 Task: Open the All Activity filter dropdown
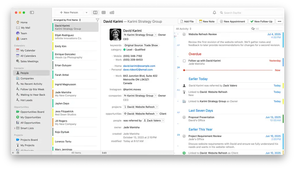tap(184, 29)
